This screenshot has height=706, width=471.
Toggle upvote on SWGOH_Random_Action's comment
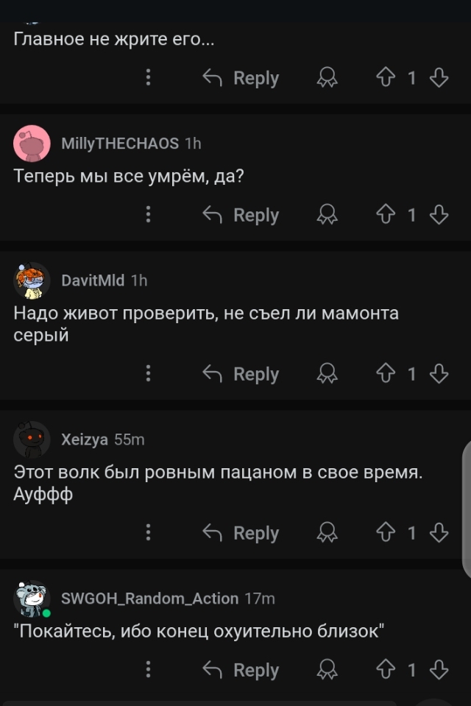coord(386,670)
